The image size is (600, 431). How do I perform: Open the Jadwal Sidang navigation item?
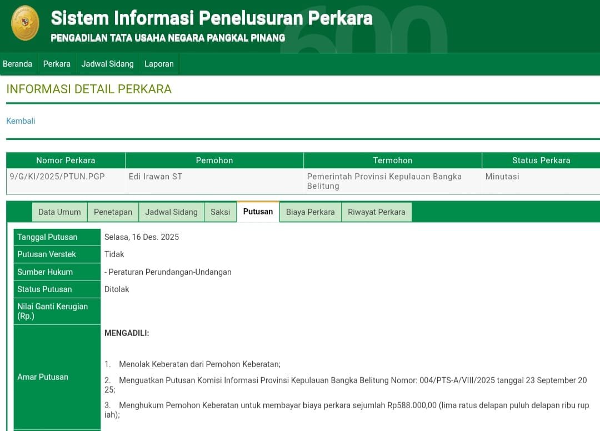(107, 64)
